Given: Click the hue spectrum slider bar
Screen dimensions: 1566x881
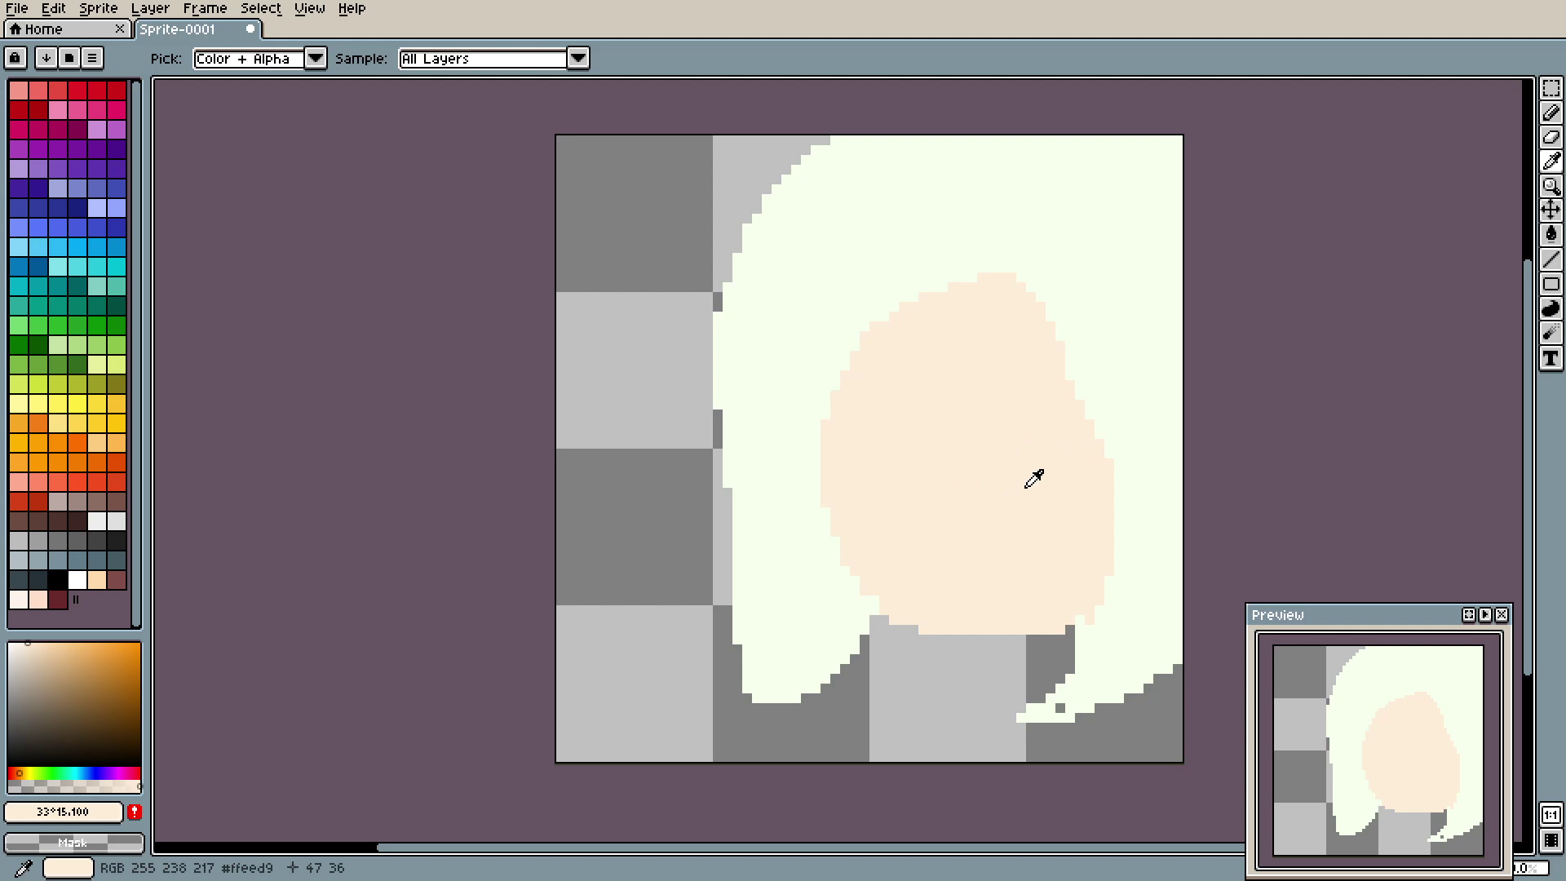Looking at the screenshot, I should 73,773.
